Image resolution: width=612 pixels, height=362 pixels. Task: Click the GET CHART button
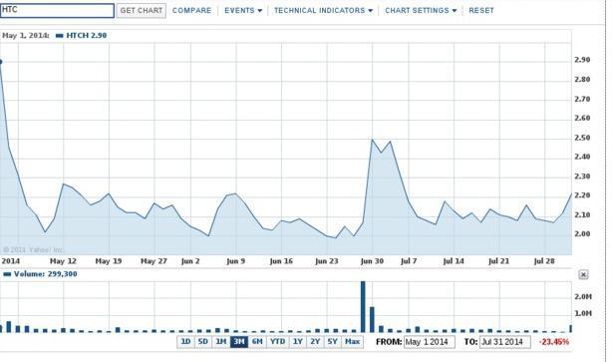coord(141,11)
